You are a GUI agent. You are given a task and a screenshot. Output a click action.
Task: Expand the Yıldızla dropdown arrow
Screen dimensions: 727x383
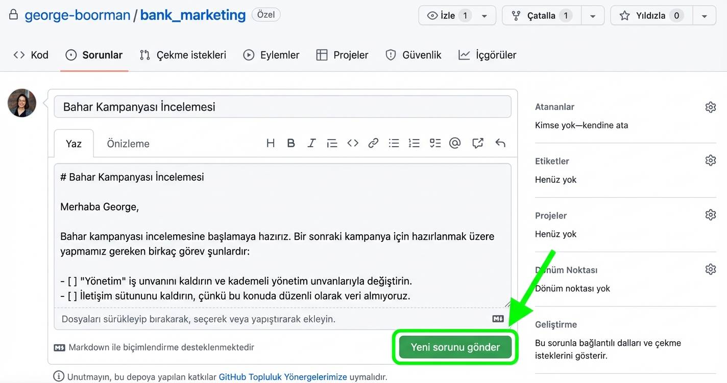(704, 16)
